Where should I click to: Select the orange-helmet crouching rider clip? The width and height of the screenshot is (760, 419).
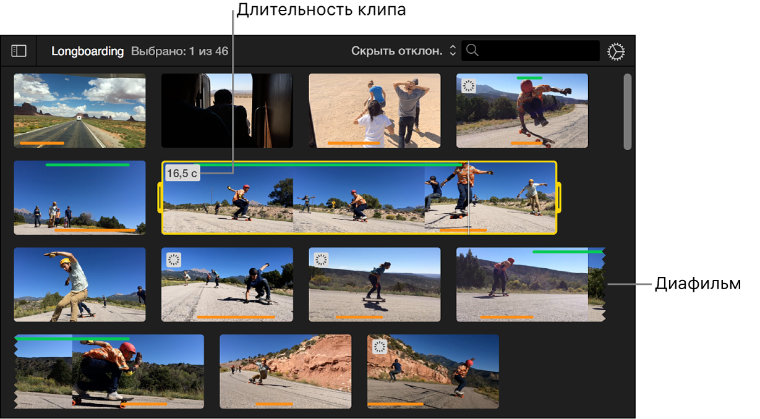click(x=109, y=372)
